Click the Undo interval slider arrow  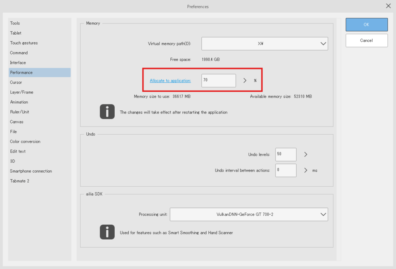pyautogui.click(x=304, y=170)
